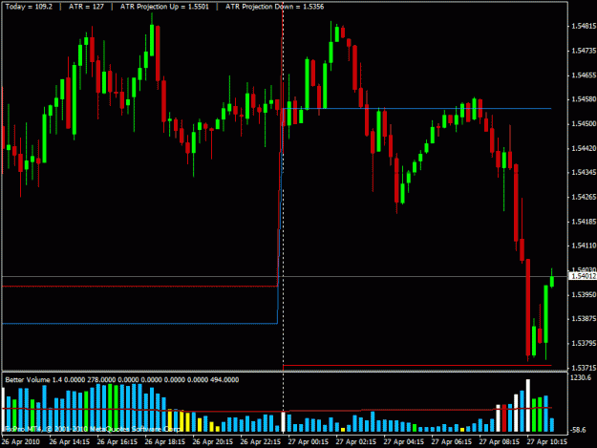The image size is (597, 448).
Task: Click the 1.54815 price scale label
Action: [x=584, y=26]
